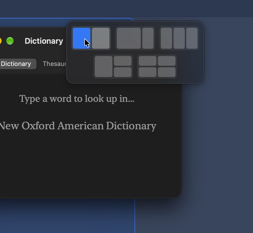Switch to the Thesaurus source tab
Screen dimensions: 253x233
coord(54,64)
